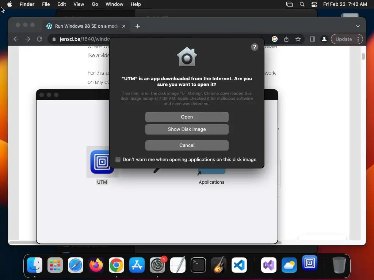Launch GarageBand from the Dock

(x=219, y=265)
